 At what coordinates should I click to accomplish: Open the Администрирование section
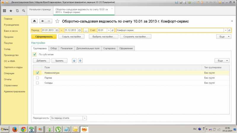15,92
